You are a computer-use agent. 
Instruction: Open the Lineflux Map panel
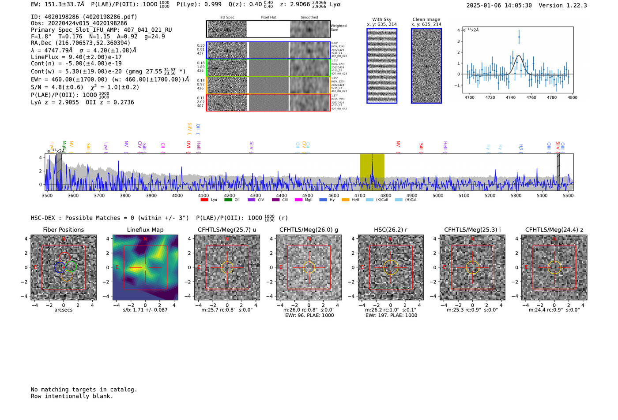point(145,268)
